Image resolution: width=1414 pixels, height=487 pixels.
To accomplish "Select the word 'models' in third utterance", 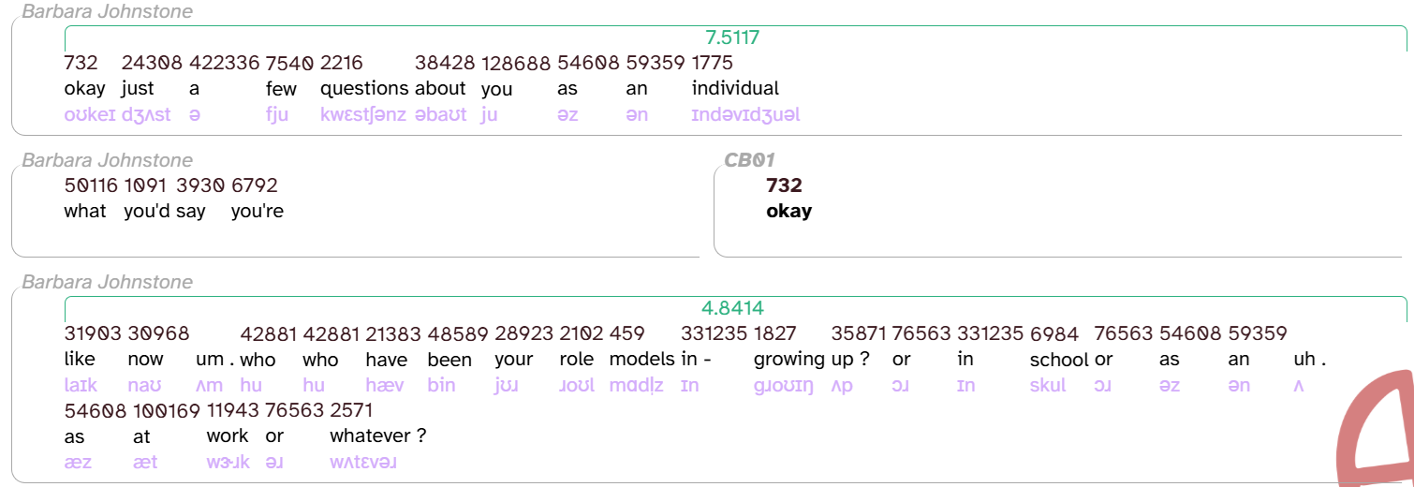I will click(641, 360).
